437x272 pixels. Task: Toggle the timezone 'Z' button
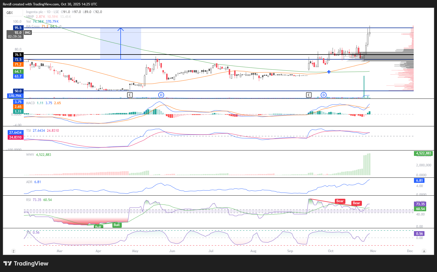13,251
